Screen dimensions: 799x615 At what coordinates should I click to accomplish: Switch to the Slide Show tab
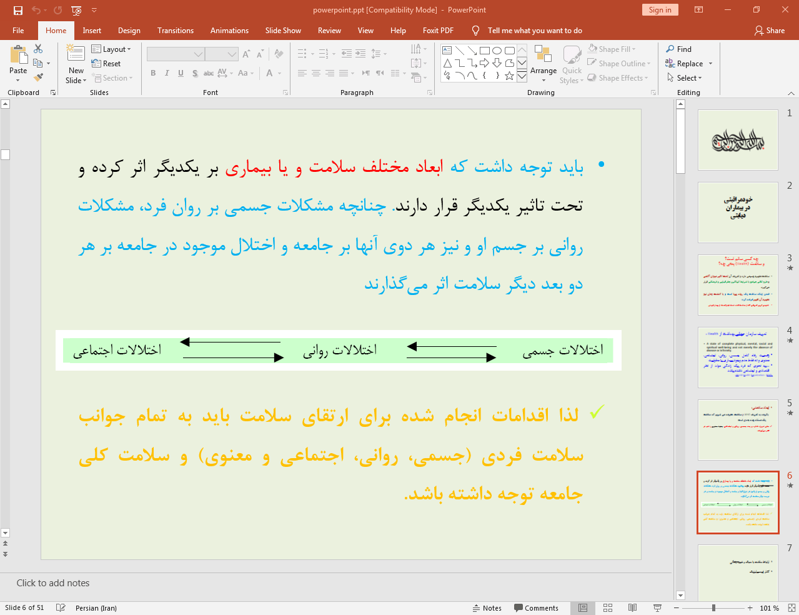point(282,31)
